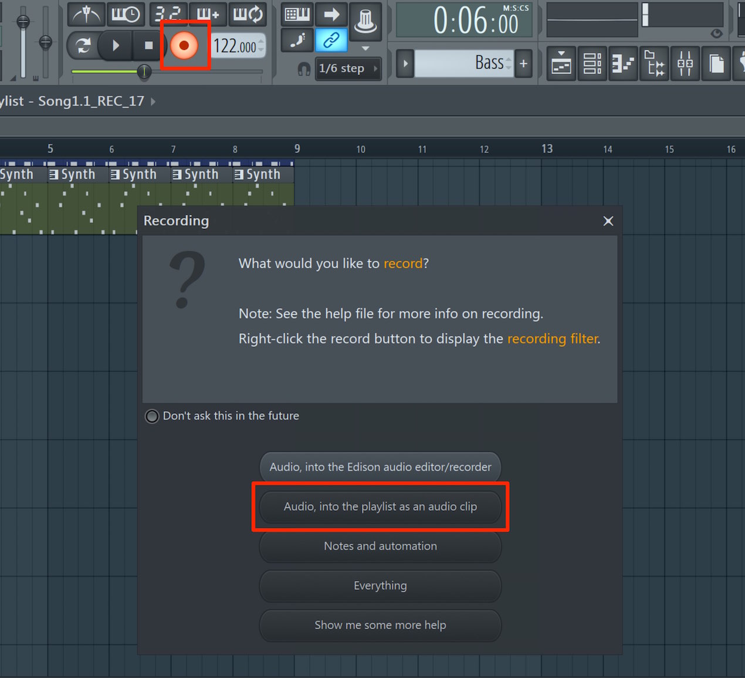Open menu icon of Synth clip at bar 5
This screenshot has height=678, width=745.
coord(54,174)
